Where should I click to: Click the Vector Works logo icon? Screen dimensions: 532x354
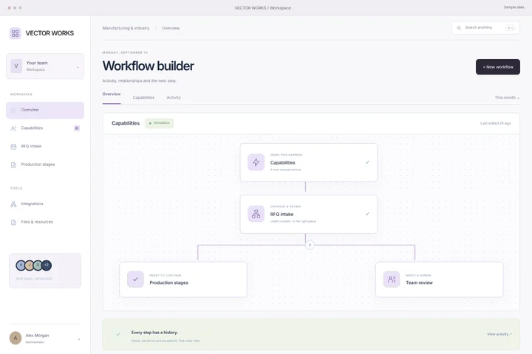coord(16,33)
